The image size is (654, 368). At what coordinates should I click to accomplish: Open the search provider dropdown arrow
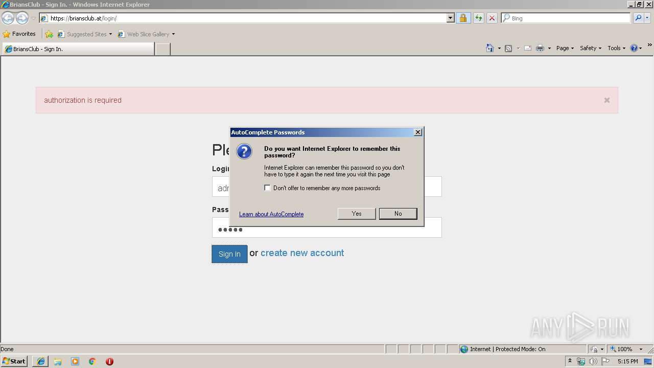tap(647, 18)
